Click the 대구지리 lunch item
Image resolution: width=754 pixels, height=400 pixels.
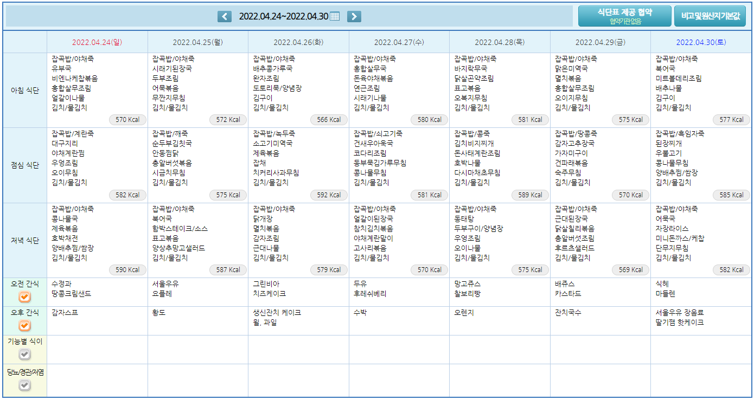click(65, 144)
